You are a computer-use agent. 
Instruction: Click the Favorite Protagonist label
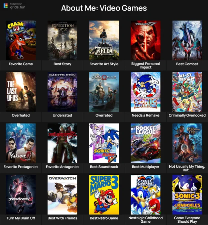coord(21,167)
